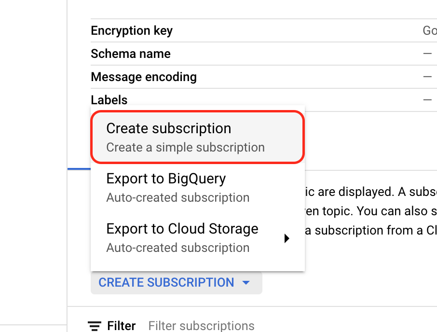Click the dash value for Schema name
Image resolution: width=437 pixels, height=332 pixels.
(x=427, y=54)
